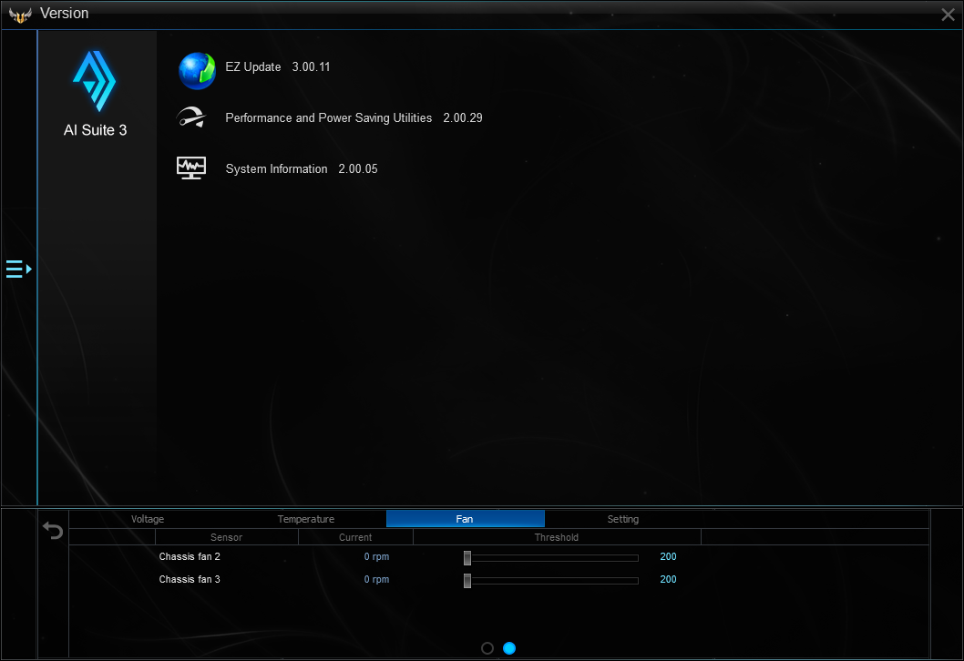
Task: Click the AI Suite 3 label text
Action: [x=96, y=130]
